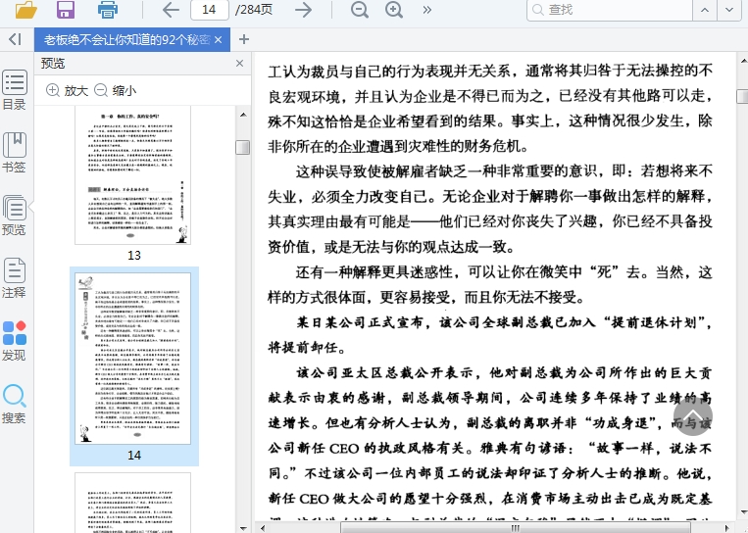Click the page number field showing 14

(210, 10)
